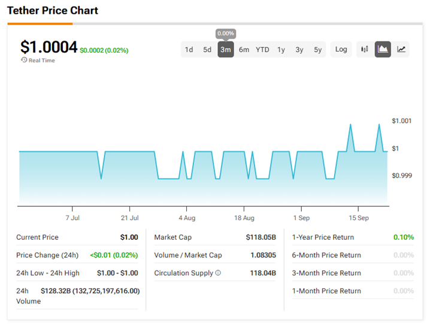
Task: Click the Circulation Supply label
Action: [x=183, y=273]
